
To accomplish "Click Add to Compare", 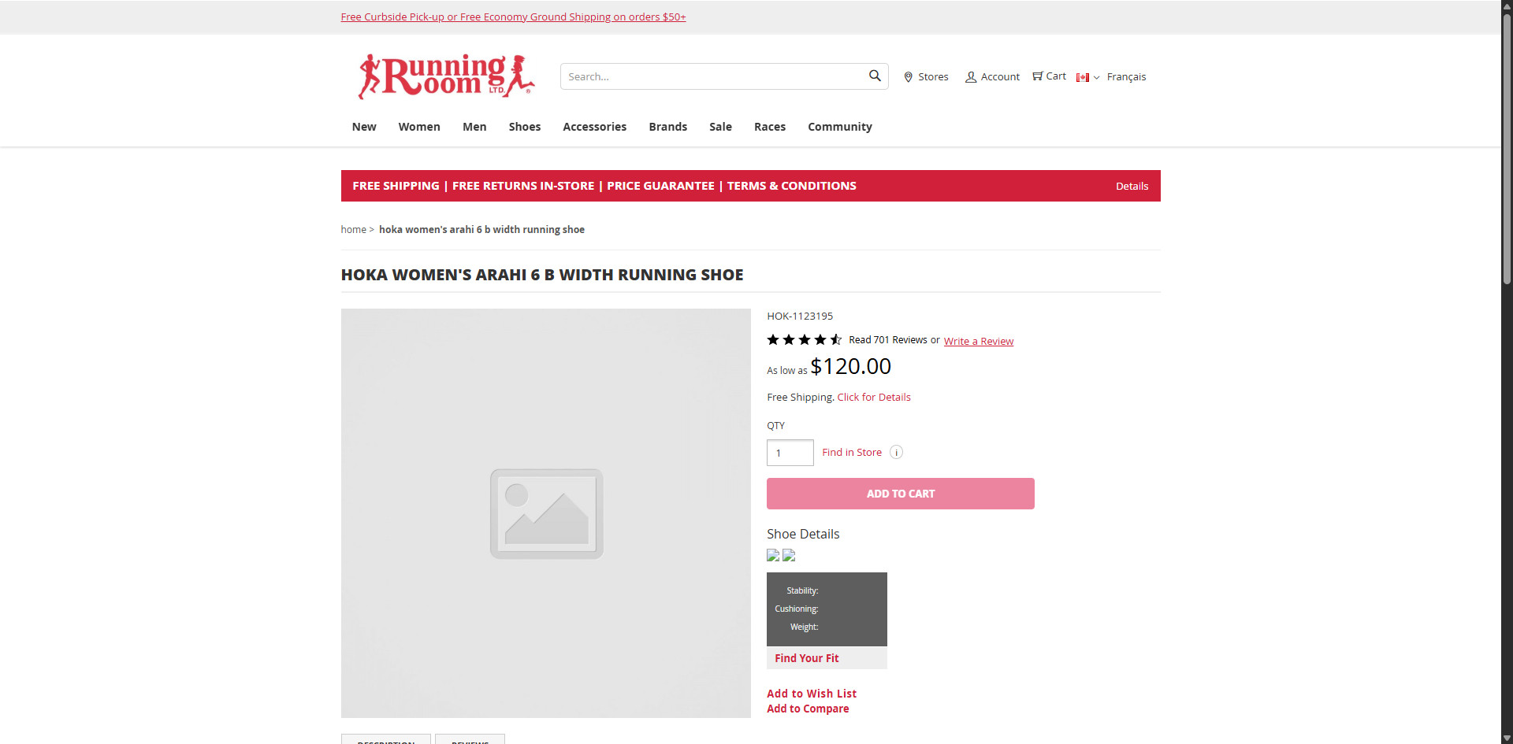I will tap(808, 709).
